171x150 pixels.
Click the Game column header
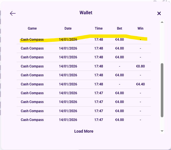tap(32, 28)
